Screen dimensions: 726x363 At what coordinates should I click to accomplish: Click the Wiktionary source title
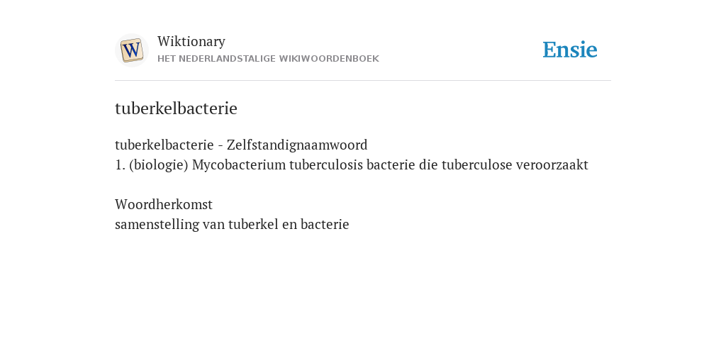click(191, 41)
